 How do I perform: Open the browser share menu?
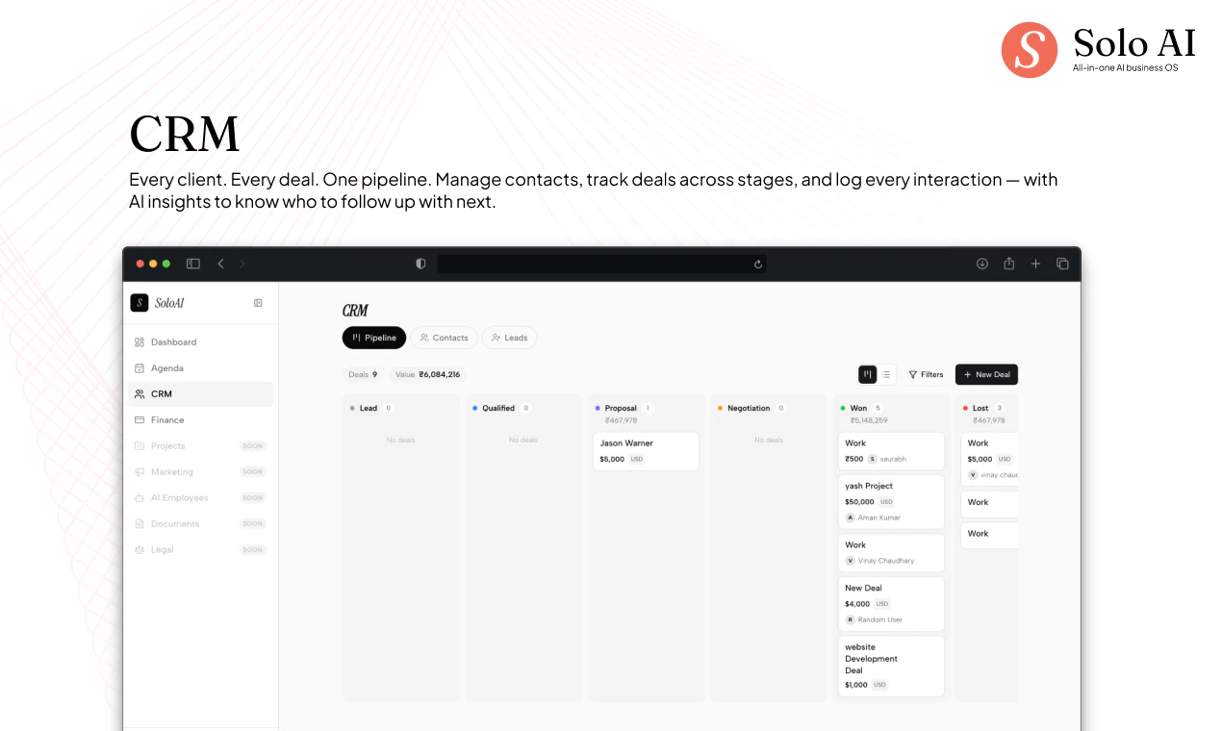(x=1008, y=264)
